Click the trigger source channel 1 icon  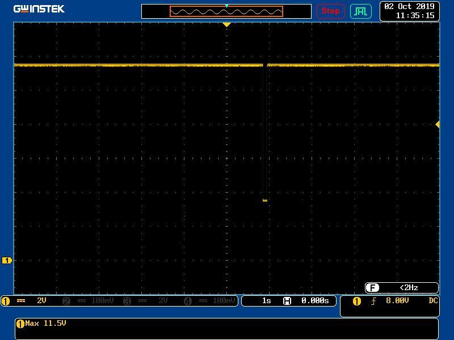(357, 301)
